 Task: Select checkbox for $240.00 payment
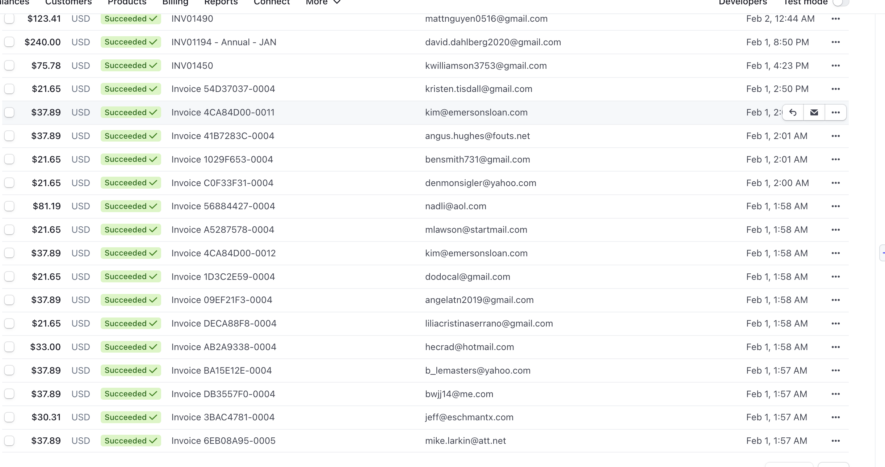(9, 42)
